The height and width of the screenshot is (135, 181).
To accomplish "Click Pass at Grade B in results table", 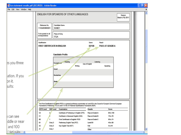I will pos(93,116).
